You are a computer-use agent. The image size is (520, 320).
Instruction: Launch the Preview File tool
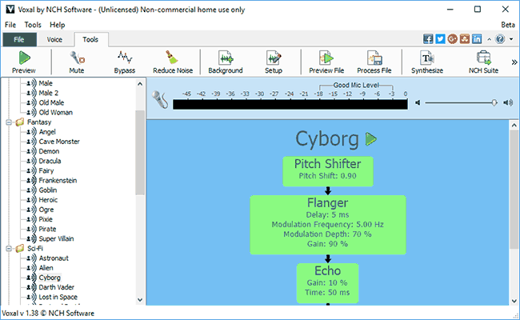tap(326, 62)
